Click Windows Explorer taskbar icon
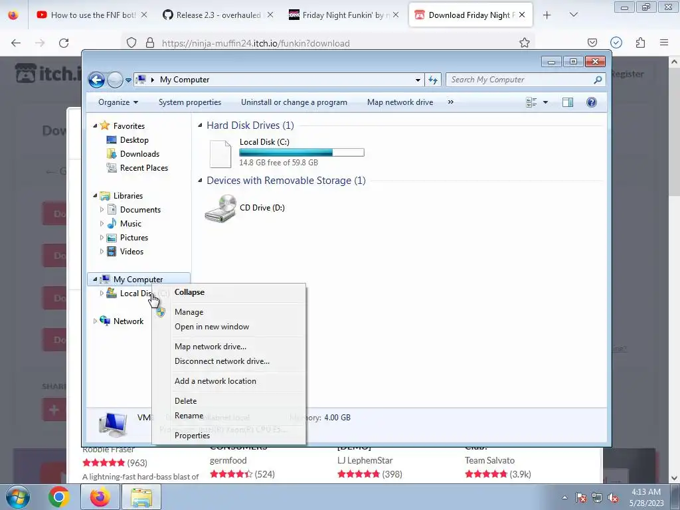 click(141, 497)
